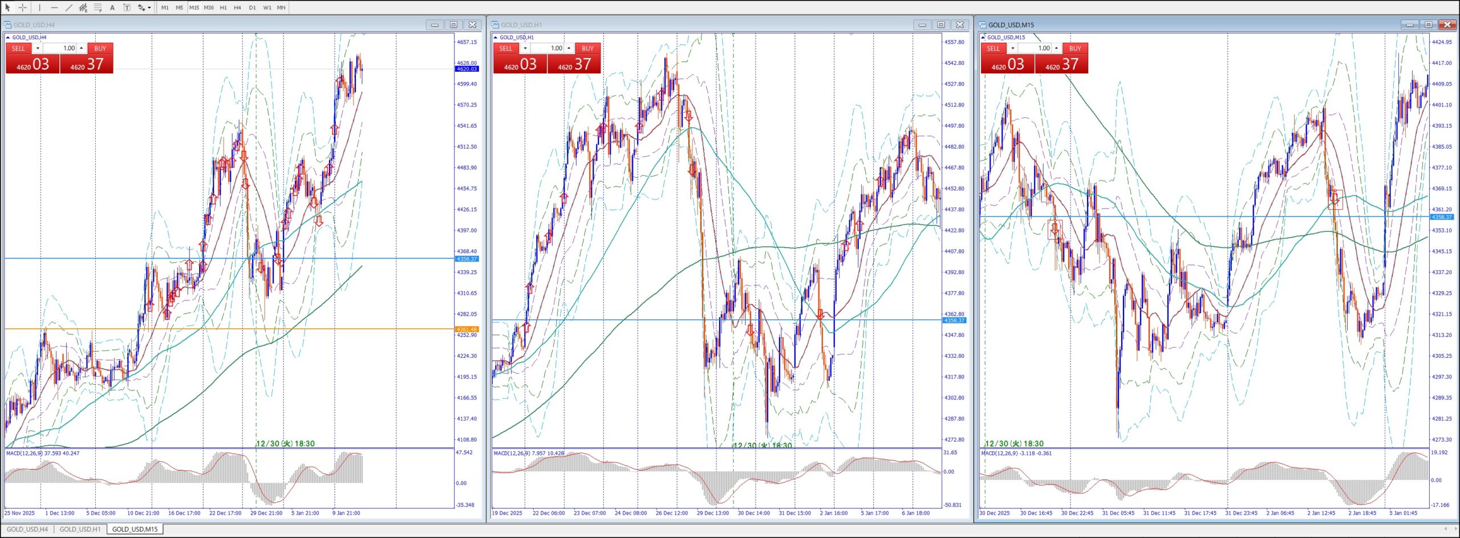Open the GOLD_USD,H1 bottom tab
The height and width of the screenshot is (538, 1460).
[80, 529]
